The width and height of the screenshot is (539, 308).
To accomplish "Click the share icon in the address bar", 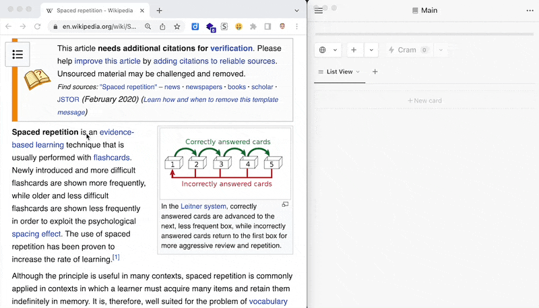I will [162, 26].
